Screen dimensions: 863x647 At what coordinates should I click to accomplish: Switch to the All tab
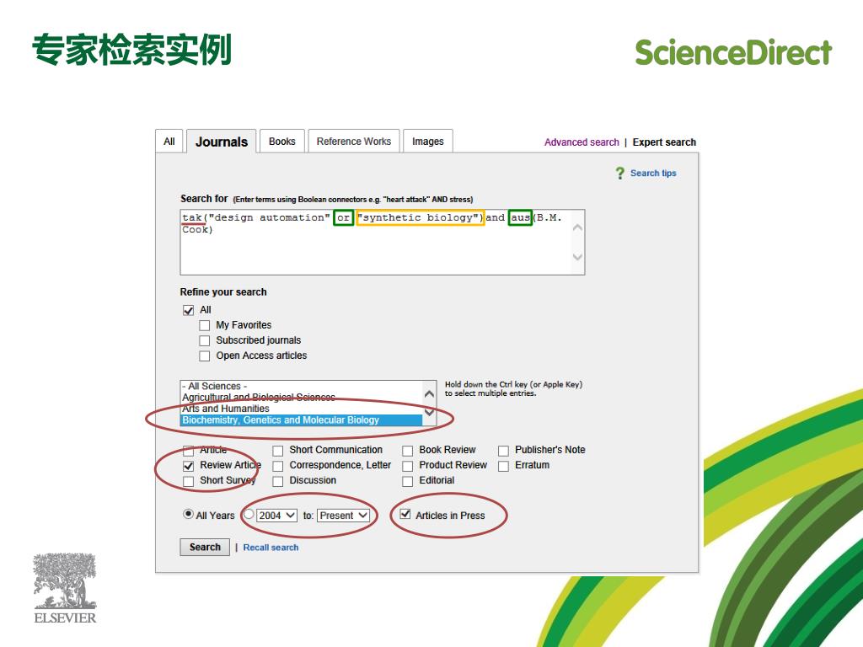click(x=169, y=142)
